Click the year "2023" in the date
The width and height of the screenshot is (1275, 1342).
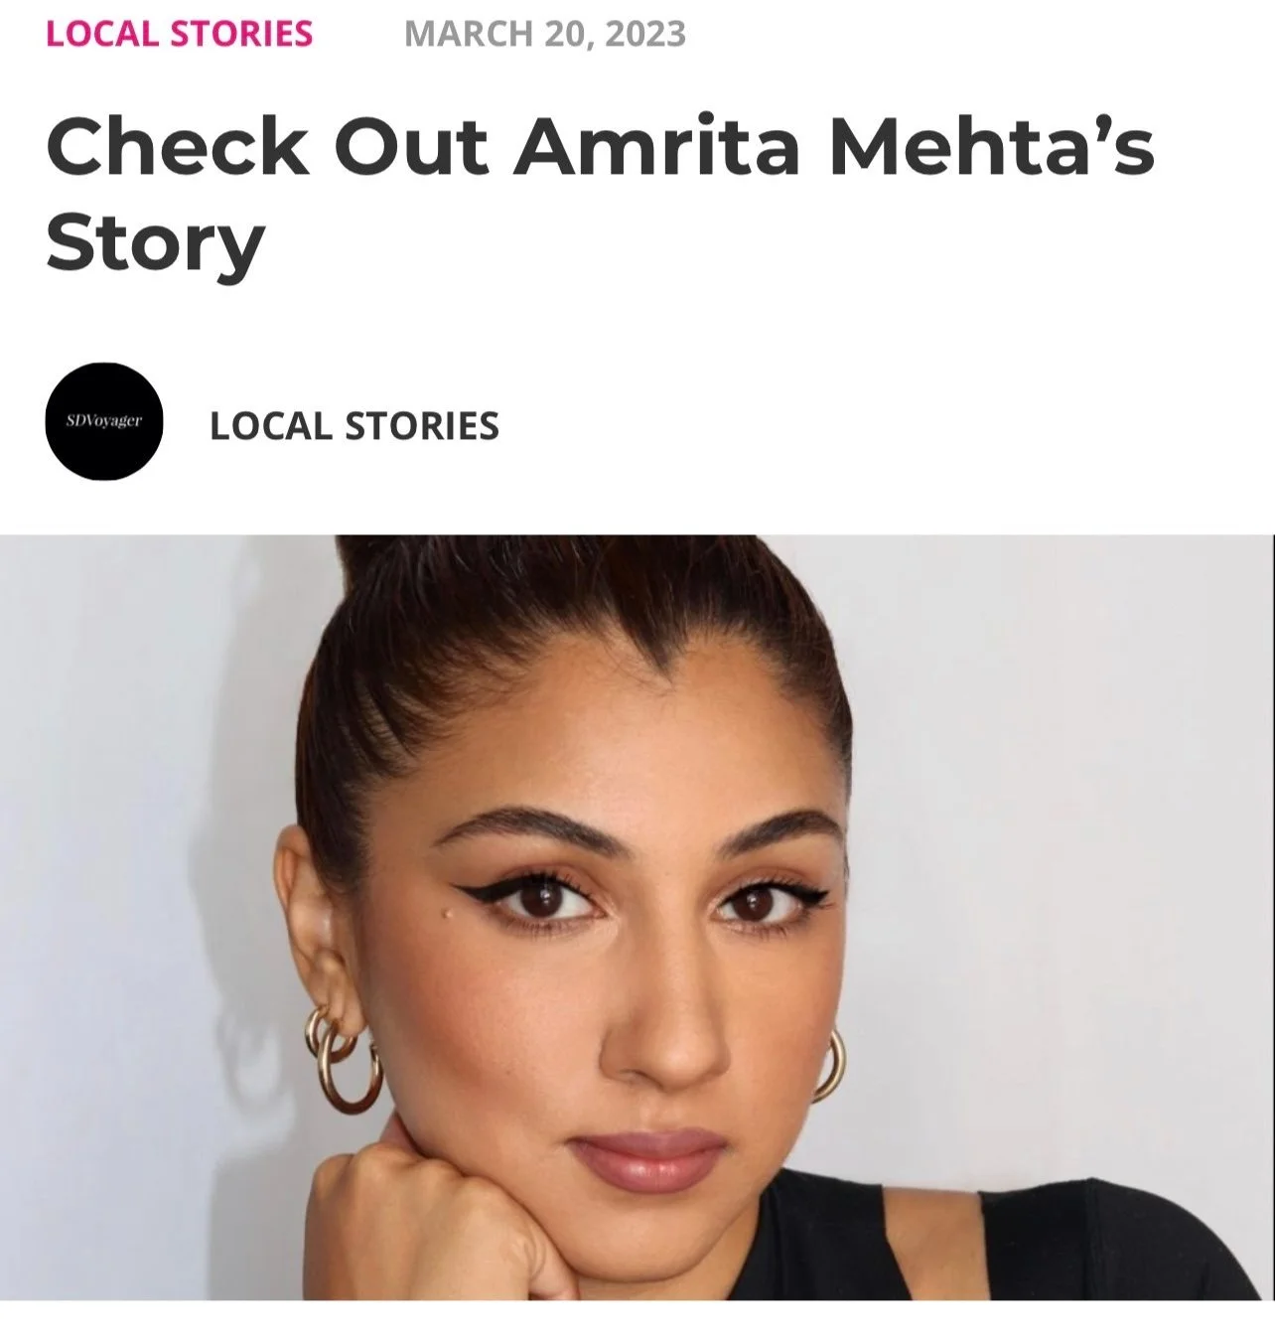644,34
